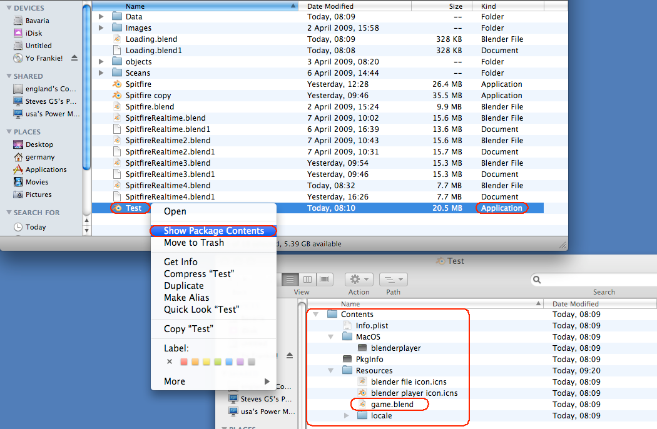Select the blender player icon.icns file
657x429 pixels.
(362, 393)
